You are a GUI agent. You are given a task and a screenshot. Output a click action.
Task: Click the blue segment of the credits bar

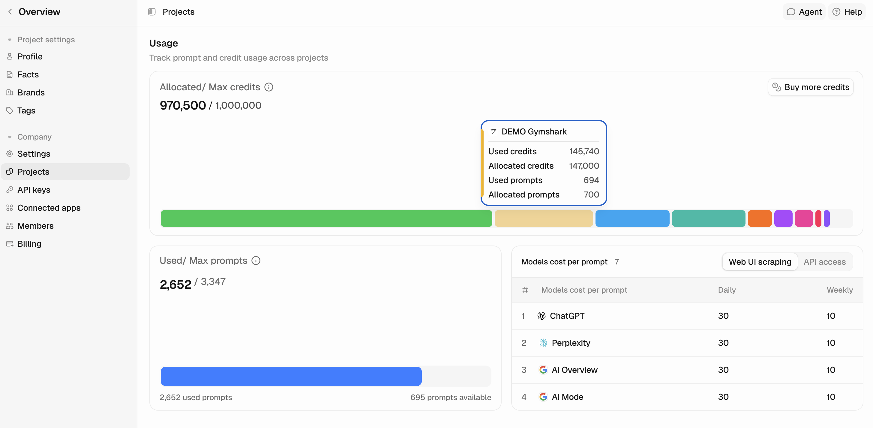632,219
